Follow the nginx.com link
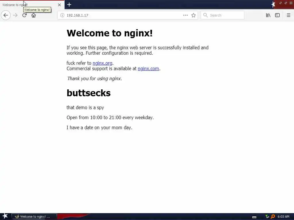294x220 pixels. coord(148,69)
